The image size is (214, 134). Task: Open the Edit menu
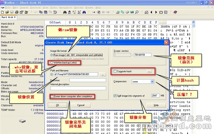click(15, 8)
